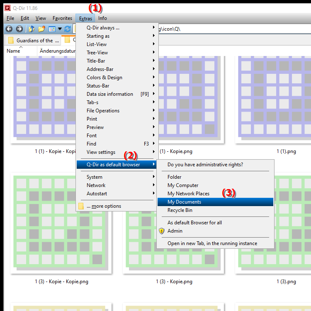Click the Admin shield icon
This screenshot has height=311, width=311.
click(162, 231)
